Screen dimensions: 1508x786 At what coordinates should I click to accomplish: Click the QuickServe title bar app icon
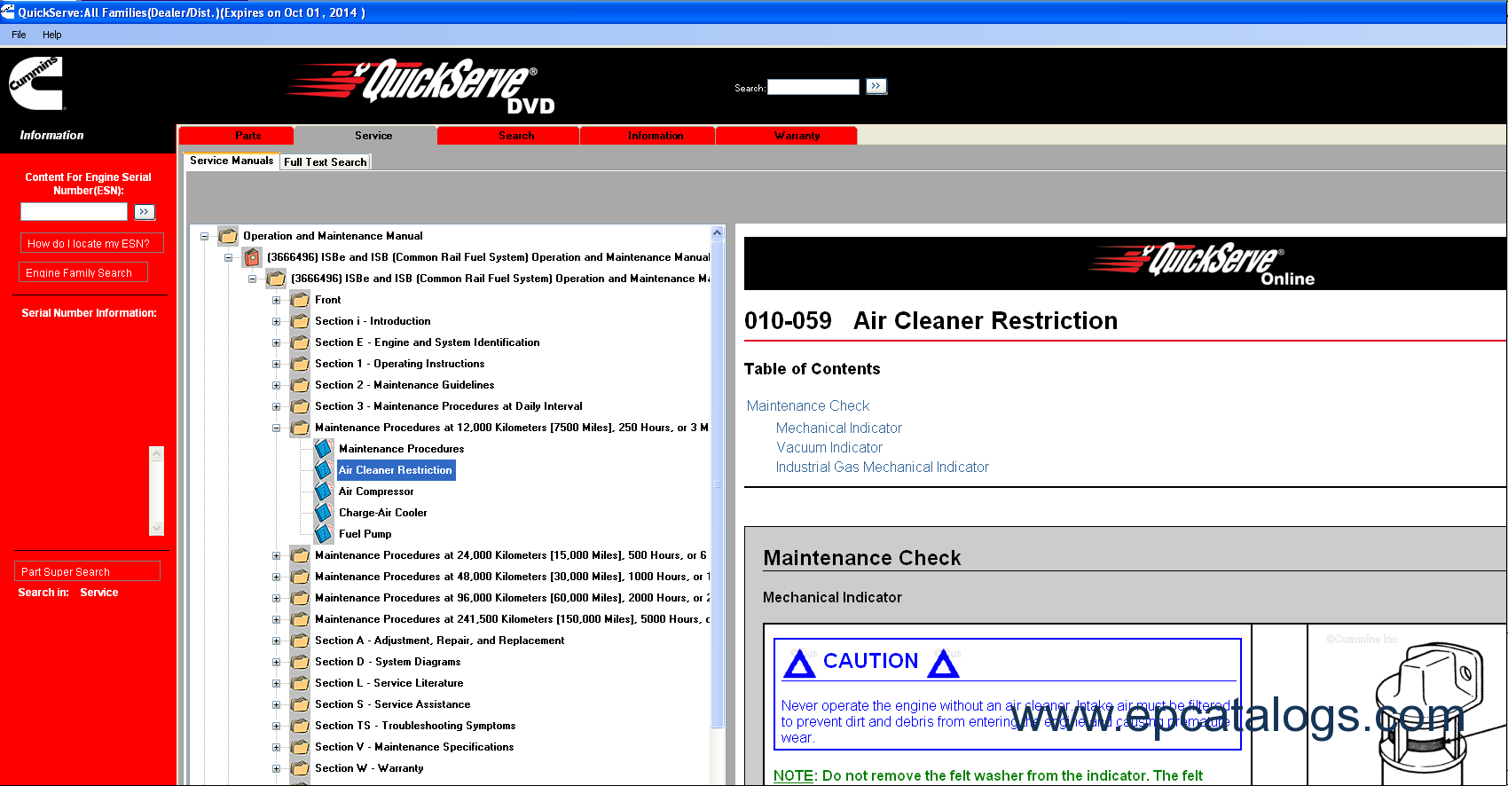click(x=8, y=12)
